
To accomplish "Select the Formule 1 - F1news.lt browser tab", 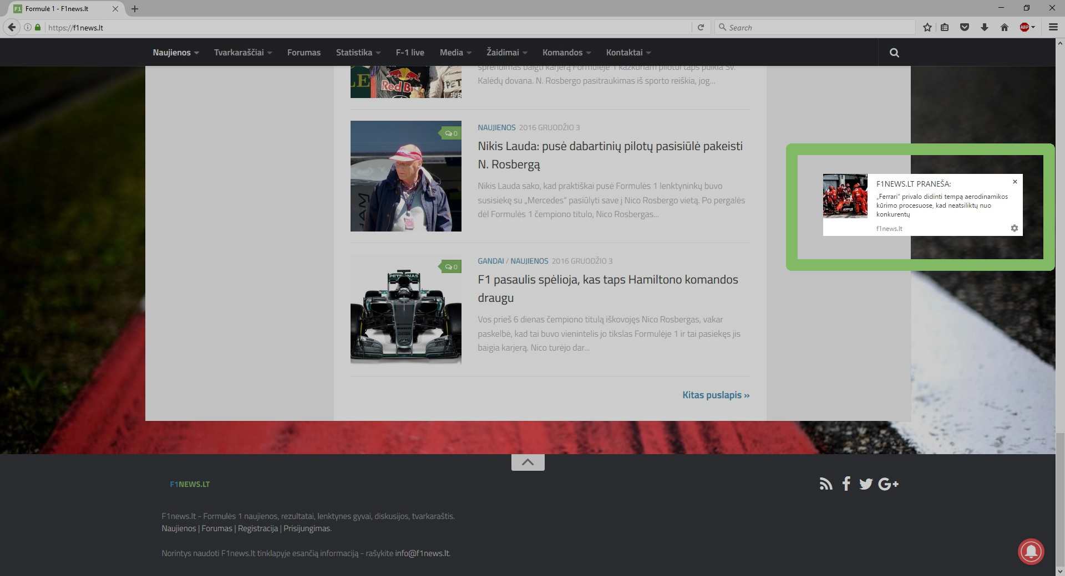I will coord(67,9).
